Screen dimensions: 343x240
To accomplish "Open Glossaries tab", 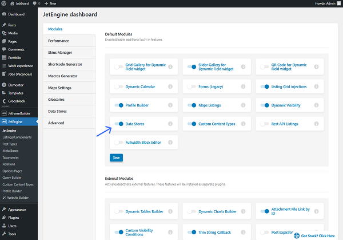I will [69, 100].
